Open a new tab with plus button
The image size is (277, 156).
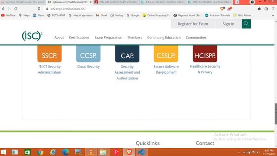click(x=237, y=2)
